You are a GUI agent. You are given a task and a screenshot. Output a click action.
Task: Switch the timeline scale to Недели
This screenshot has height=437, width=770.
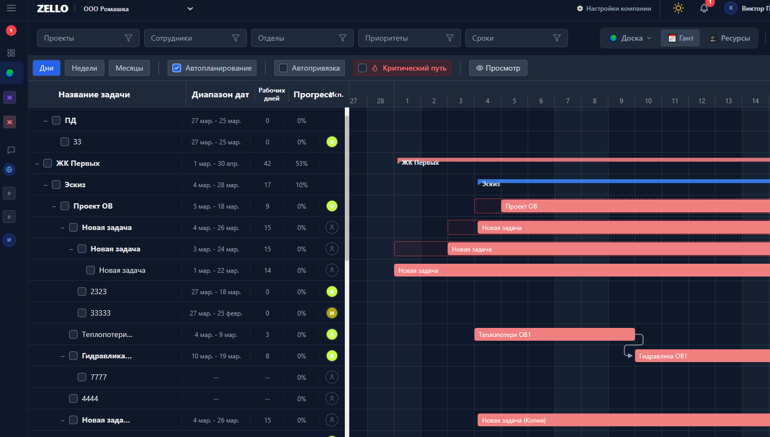[84, 68]
